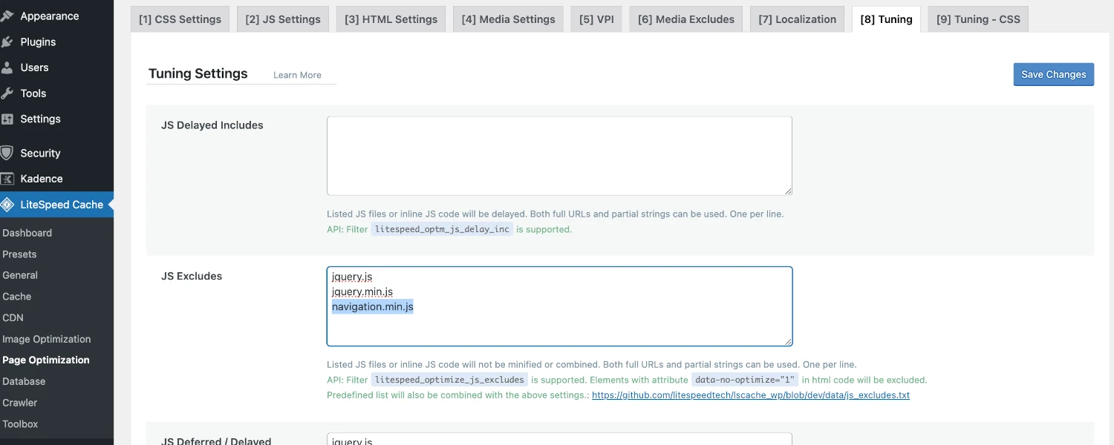Click the JS Deferred / Delayed label
This screenshot has height=445, width=1114.
click(216, 441)
